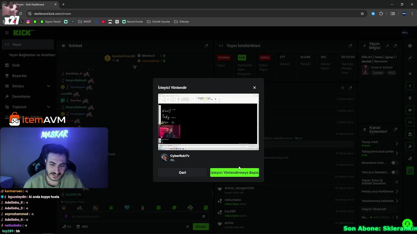Edit Yayın bilgisi with pencil icon

pos(387,46)
